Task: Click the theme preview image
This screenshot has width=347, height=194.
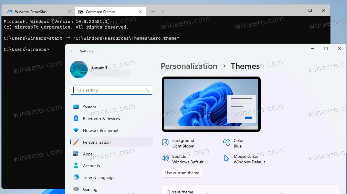Action: [211, 104]
